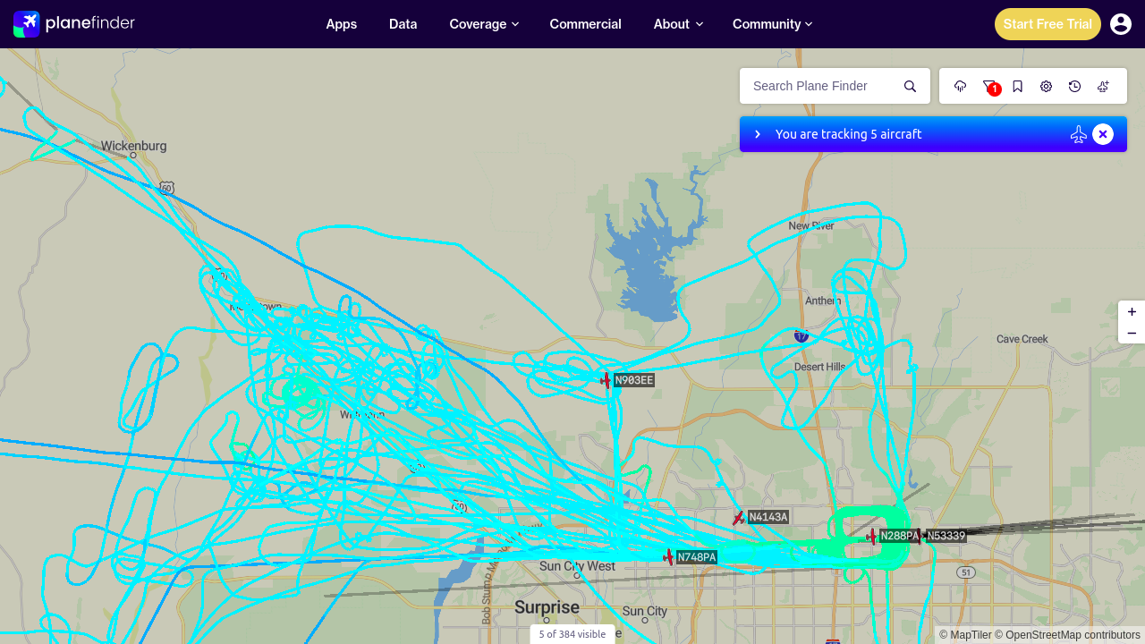Open the Apps menu item

[x=342, y=24]
